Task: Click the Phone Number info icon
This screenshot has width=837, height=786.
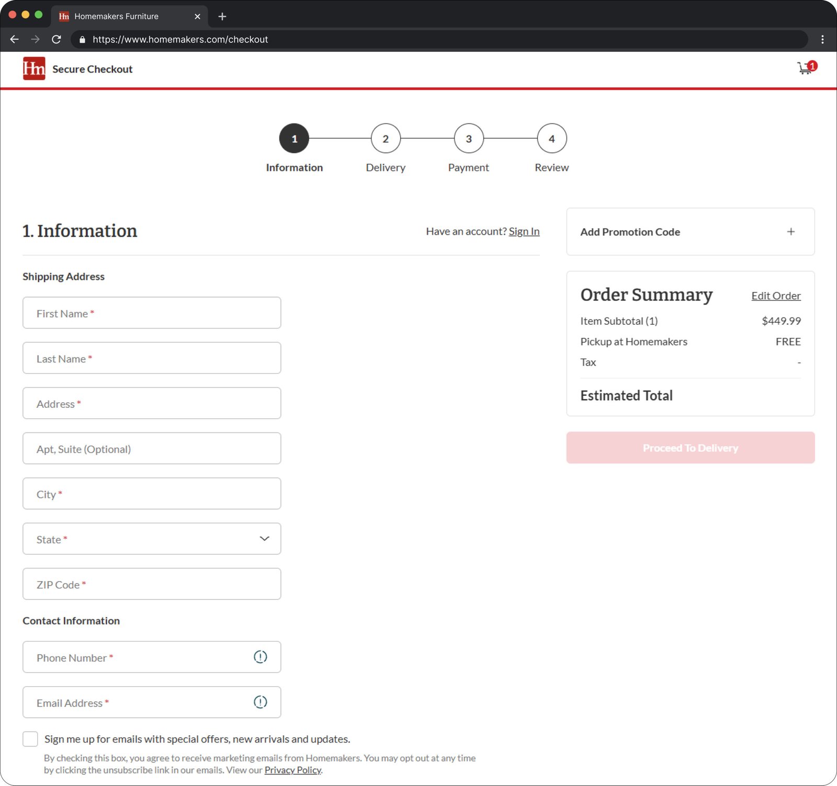Action: [x=260, y=657]
